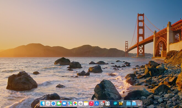Launch the Music app

[91, 104]
